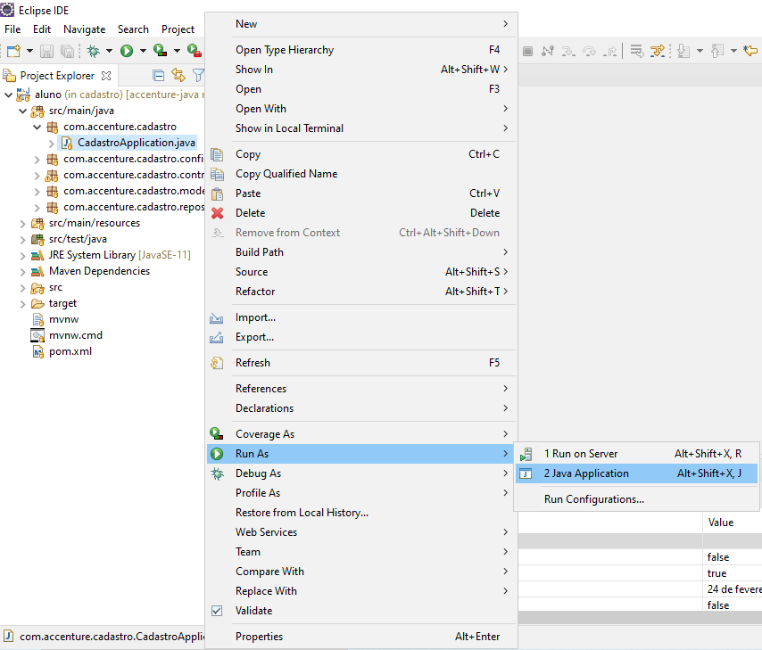Open the New submenu in context menu
Viewport: 762px width, 650px height.
pyautogui.click(x=360, y=24)
